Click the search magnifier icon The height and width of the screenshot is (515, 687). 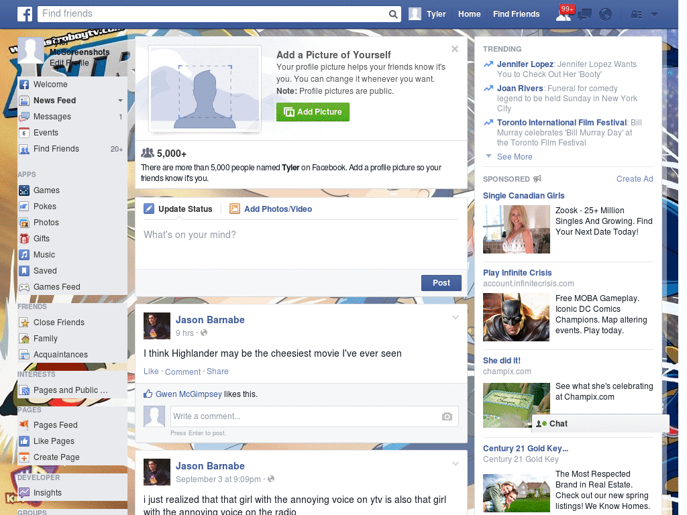pyautogui.click(x=393, y=14)
